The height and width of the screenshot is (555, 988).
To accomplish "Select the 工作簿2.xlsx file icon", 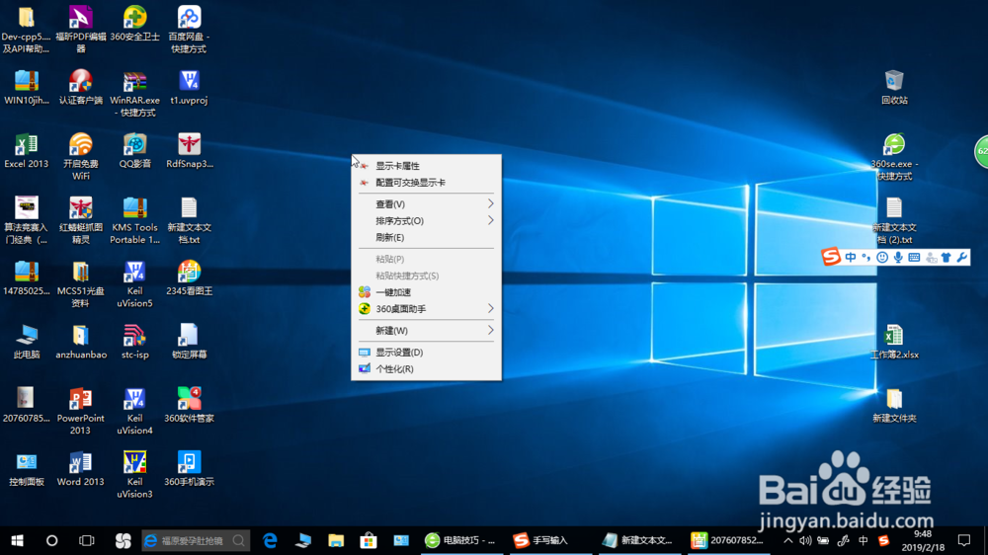I will 894,342.
